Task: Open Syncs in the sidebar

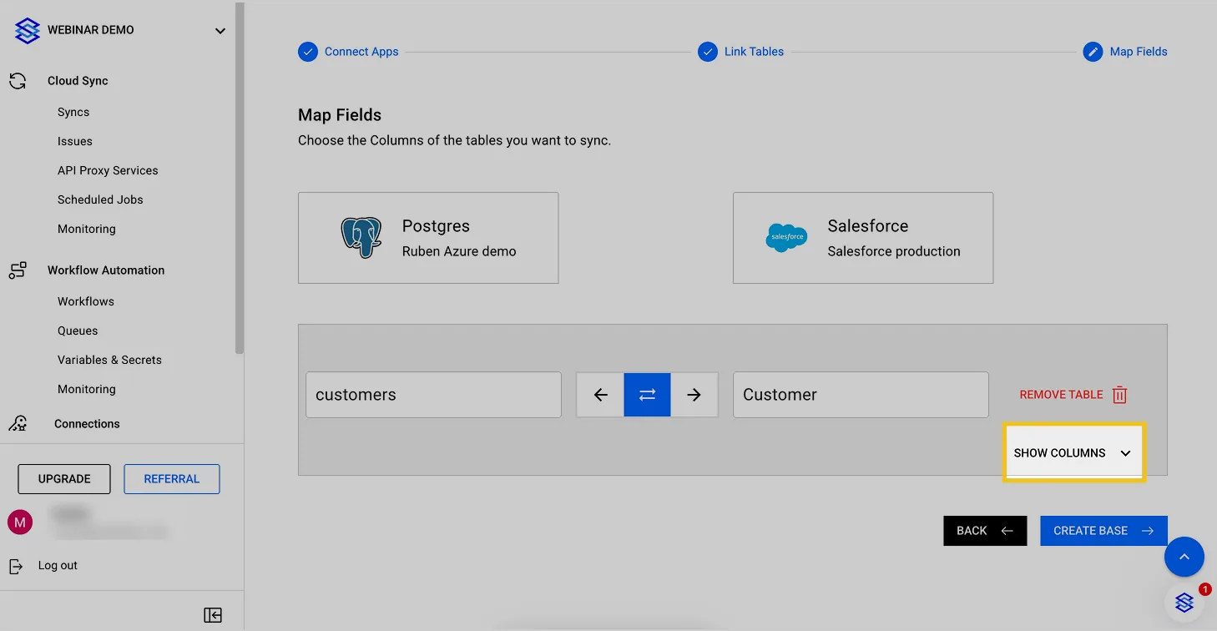Action: coord(73,112)
